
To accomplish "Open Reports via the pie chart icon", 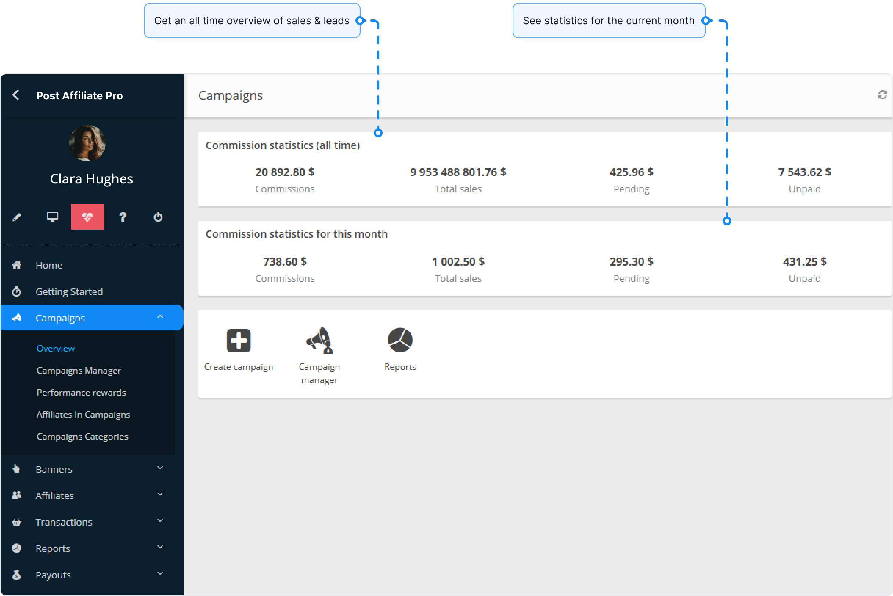I will click(x=399, y=339).
